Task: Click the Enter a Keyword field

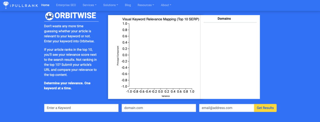Action: [x=81, y=108]
